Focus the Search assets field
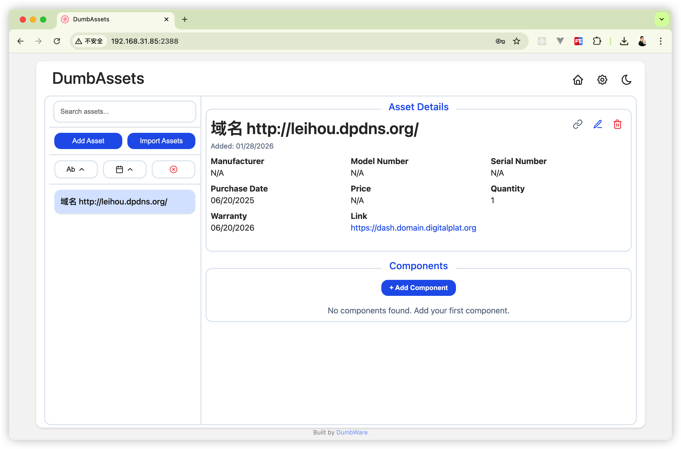 coord(125,111)
